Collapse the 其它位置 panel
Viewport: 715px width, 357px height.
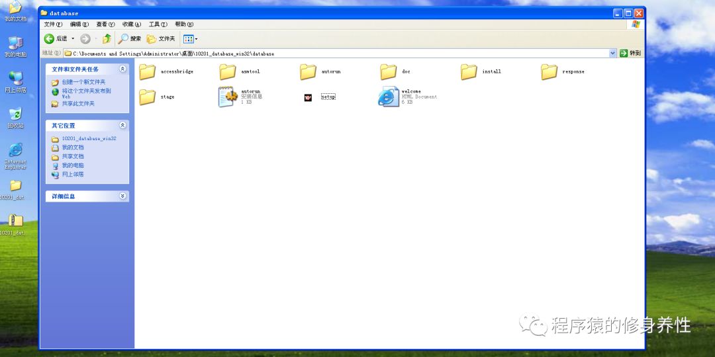[122, 125]
